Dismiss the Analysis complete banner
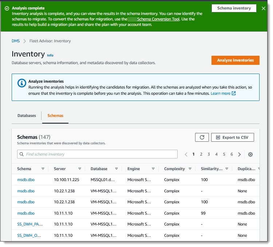Screen dimensions: 273x247 264,8
